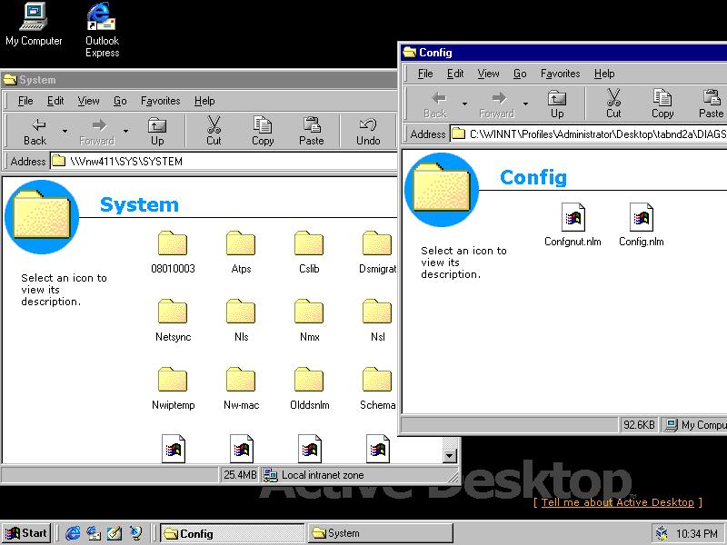Click View Channels quick launch icon

(135, 533)
